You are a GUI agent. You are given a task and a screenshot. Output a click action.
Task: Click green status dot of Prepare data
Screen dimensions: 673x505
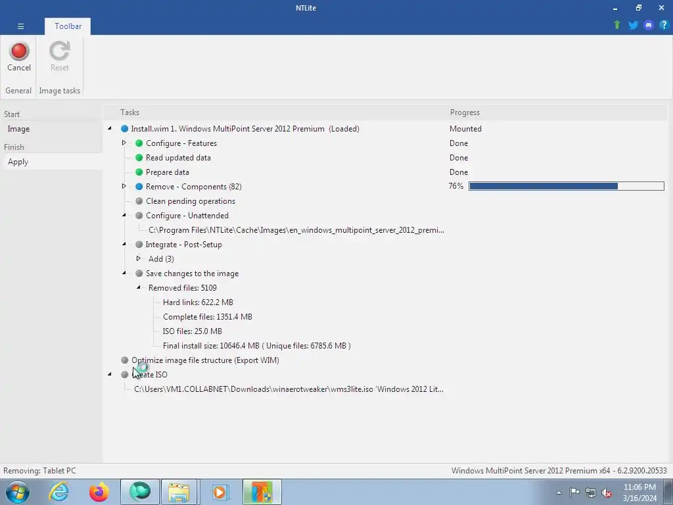pyautogui.click(x=139, y=172)
